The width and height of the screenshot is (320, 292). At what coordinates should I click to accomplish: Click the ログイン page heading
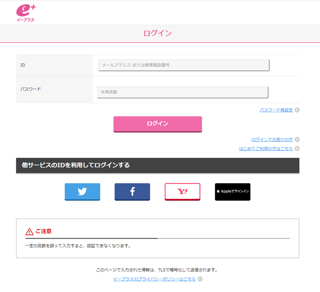pyautogui.click(x=158, y=33)
